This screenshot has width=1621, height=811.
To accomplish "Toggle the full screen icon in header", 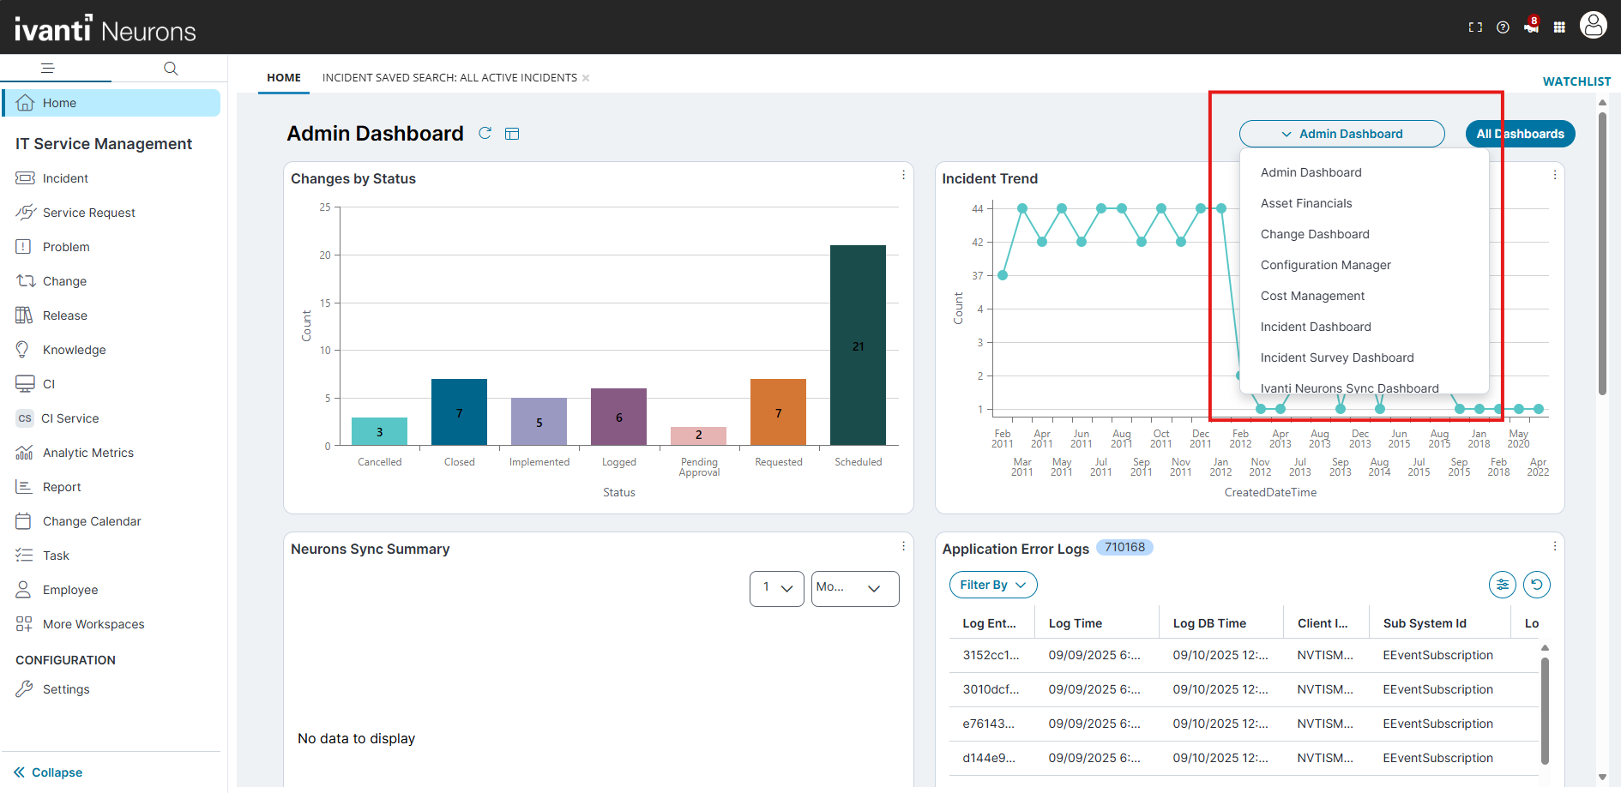I will coord(1475,27).
